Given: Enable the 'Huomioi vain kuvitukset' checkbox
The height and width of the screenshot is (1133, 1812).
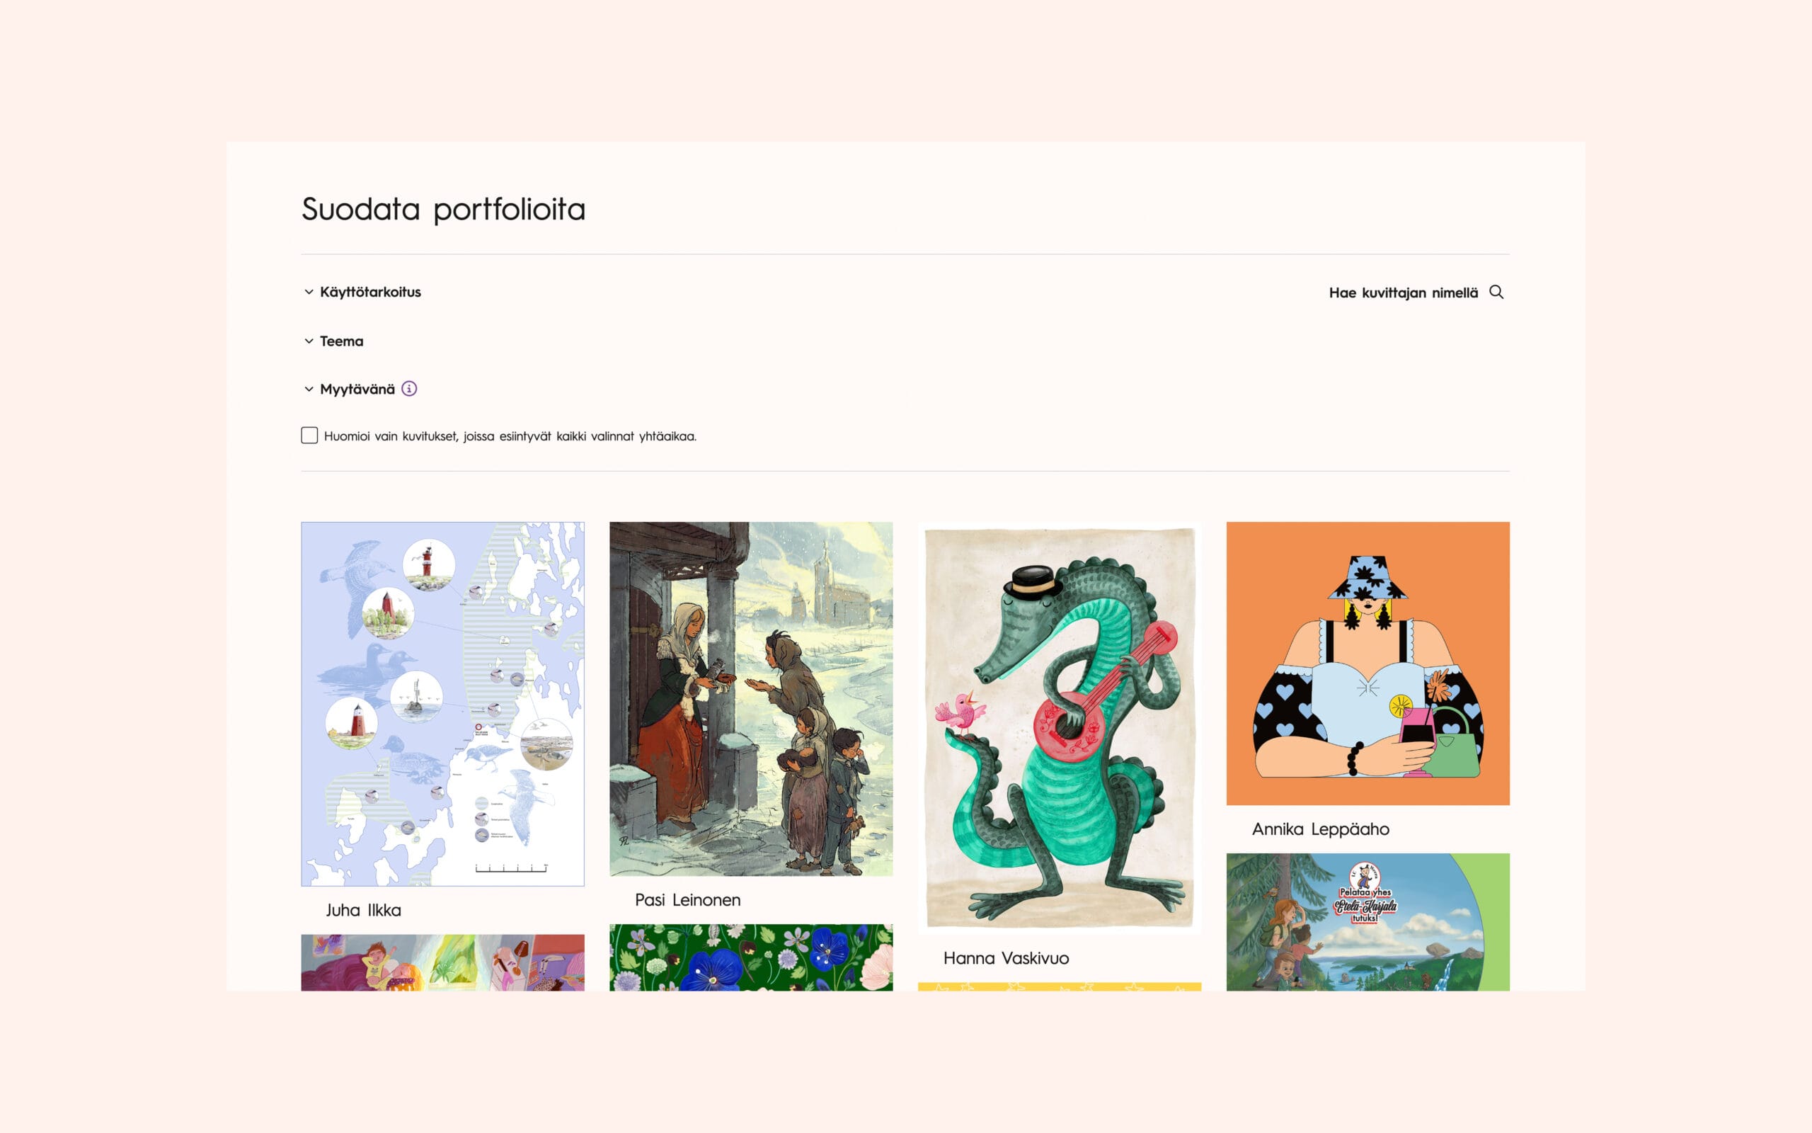Looking at the screenshot, I should [309, 435].
